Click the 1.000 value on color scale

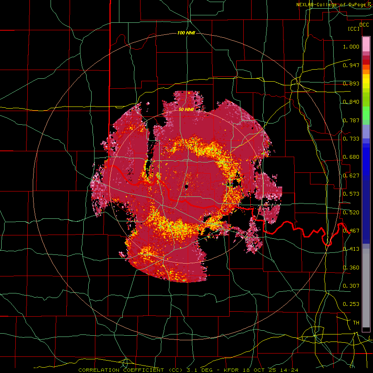pyautogui.click(x=351, y=46)
